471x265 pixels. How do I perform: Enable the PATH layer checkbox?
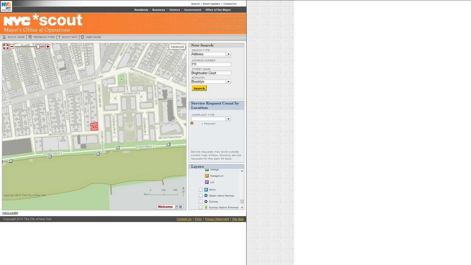[x=200, y=190]
